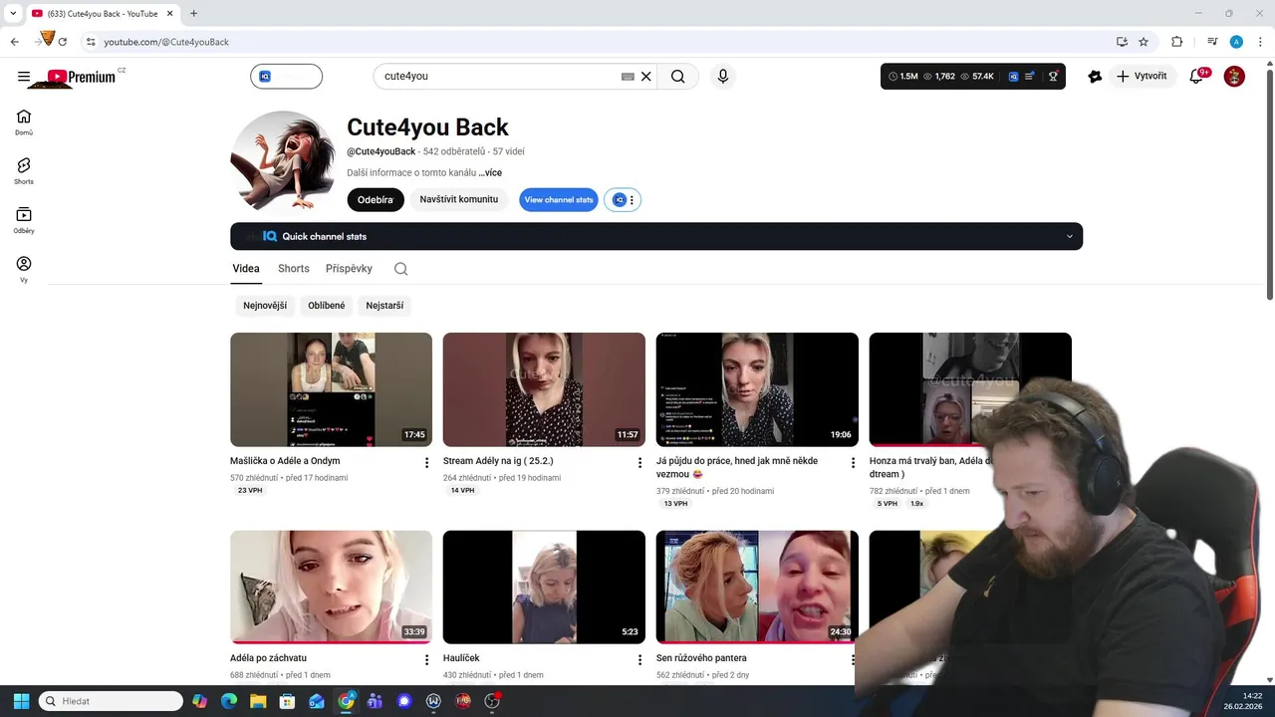This screenshot has height=717, width=1275.
Task: Open Chrome three-dot menu
Action: [1259, 42]
